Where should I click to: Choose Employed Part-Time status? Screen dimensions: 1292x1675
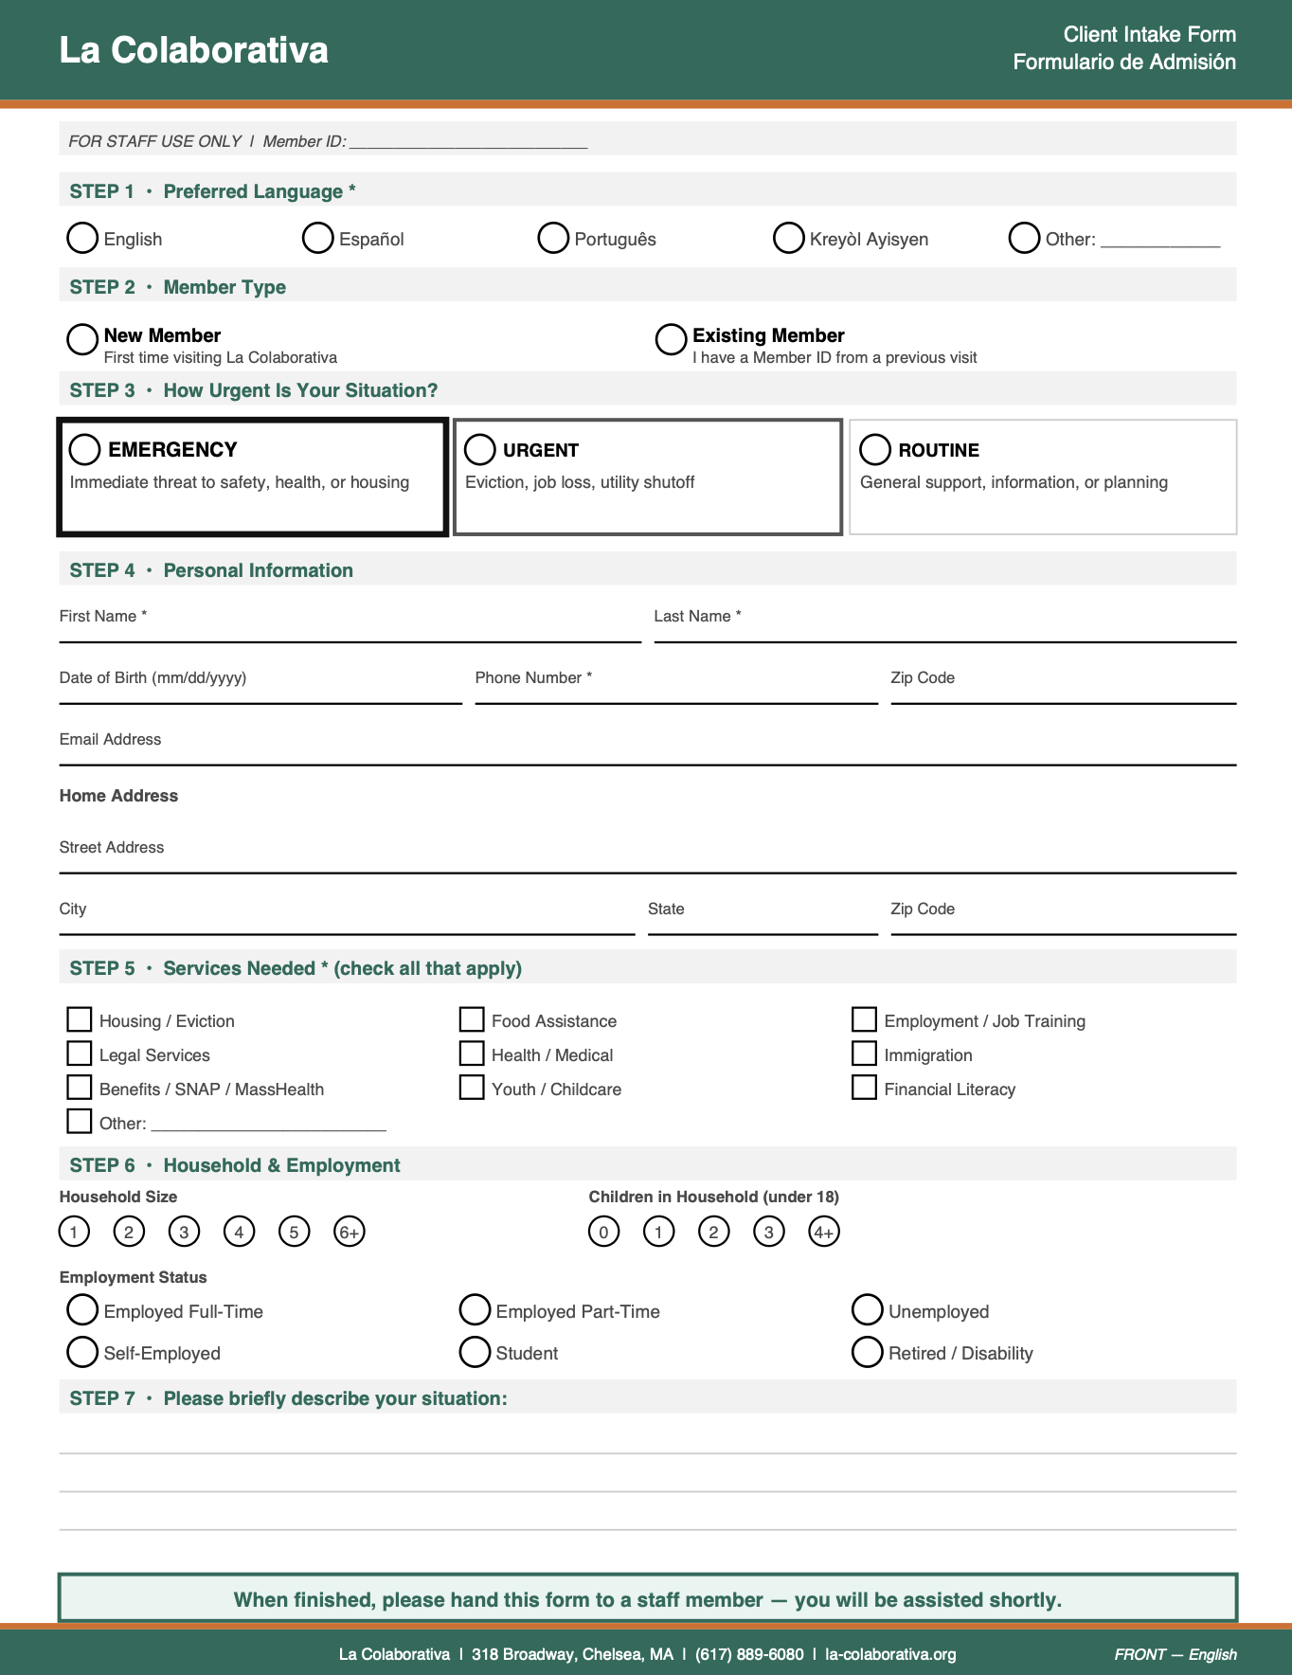tap(475, 1310)
